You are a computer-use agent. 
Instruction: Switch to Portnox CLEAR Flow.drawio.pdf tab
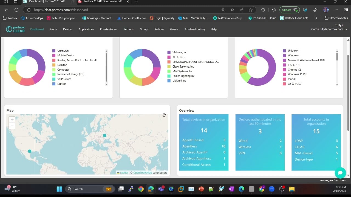pos(103,2)
